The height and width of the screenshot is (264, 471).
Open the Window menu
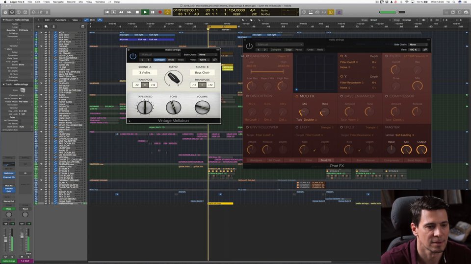pyautogui.click(x=100, y=2)
